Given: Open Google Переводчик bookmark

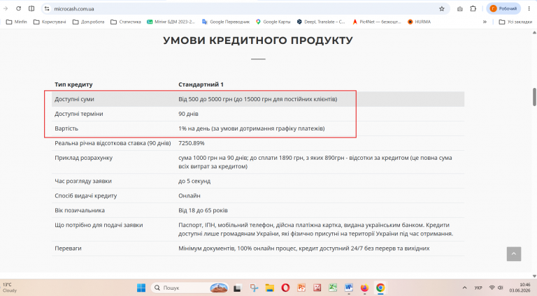Looking at the screenshot, I should click(x=226, y=22).
